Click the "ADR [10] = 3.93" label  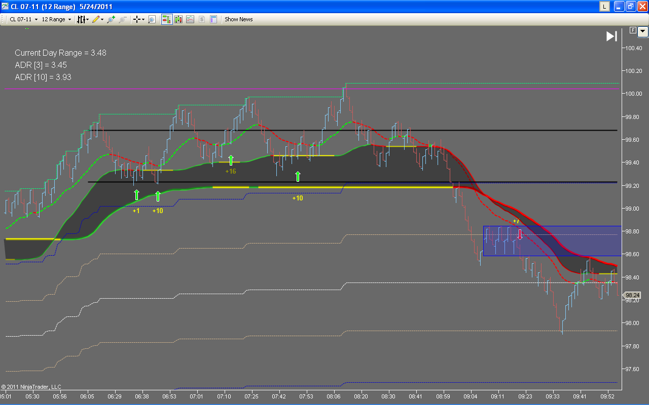point(43,77)
